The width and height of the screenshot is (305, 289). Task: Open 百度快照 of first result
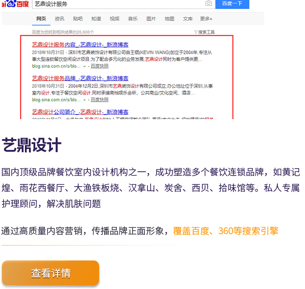click(100, 66)
